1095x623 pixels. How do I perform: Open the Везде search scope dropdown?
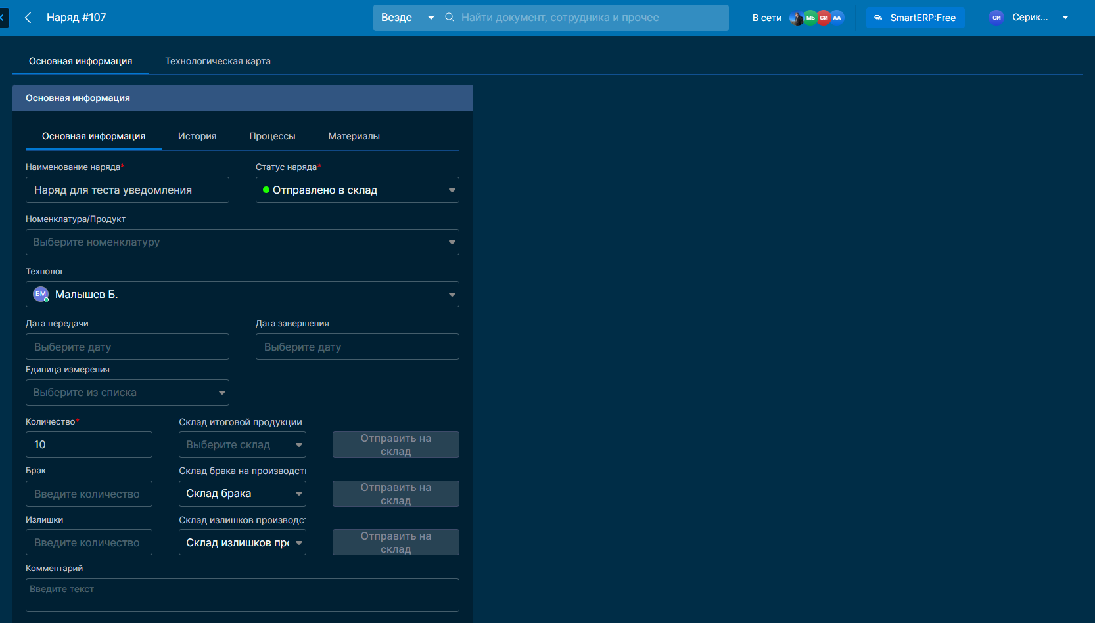click(x=408, y=18)
